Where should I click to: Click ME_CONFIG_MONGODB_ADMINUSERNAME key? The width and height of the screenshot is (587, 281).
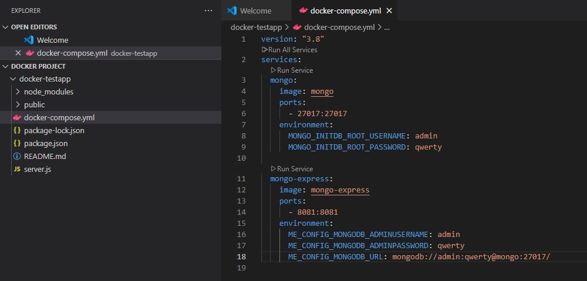coord(358,235)
